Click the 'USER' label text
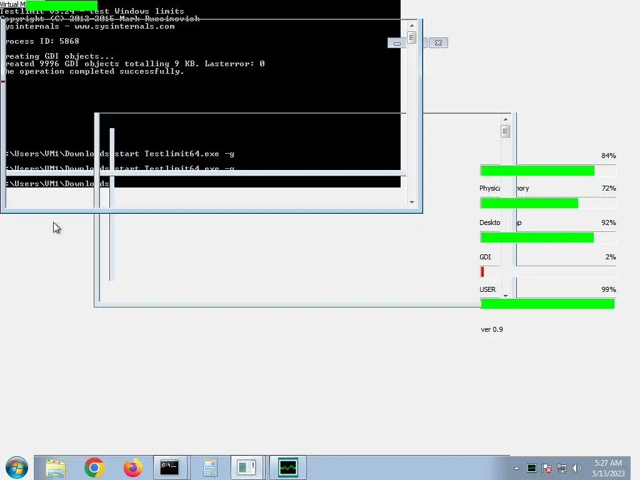The width and height of the screenshot is (640, 480). click(487, 289)
